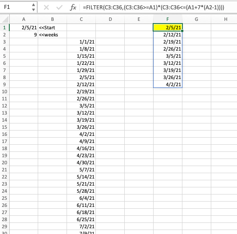Select column D header

point(110,19)
